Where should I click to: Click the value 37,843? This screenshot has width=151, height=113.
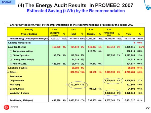coord(93,64)
